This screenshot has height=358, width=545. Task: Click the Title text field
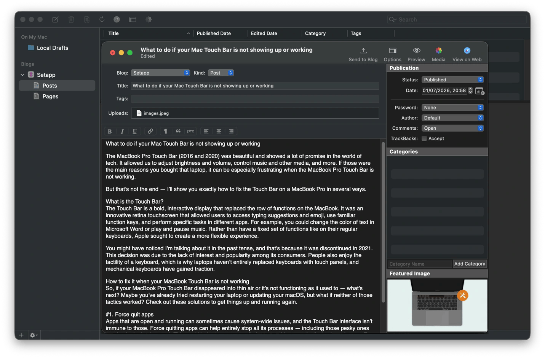[255, 86]
